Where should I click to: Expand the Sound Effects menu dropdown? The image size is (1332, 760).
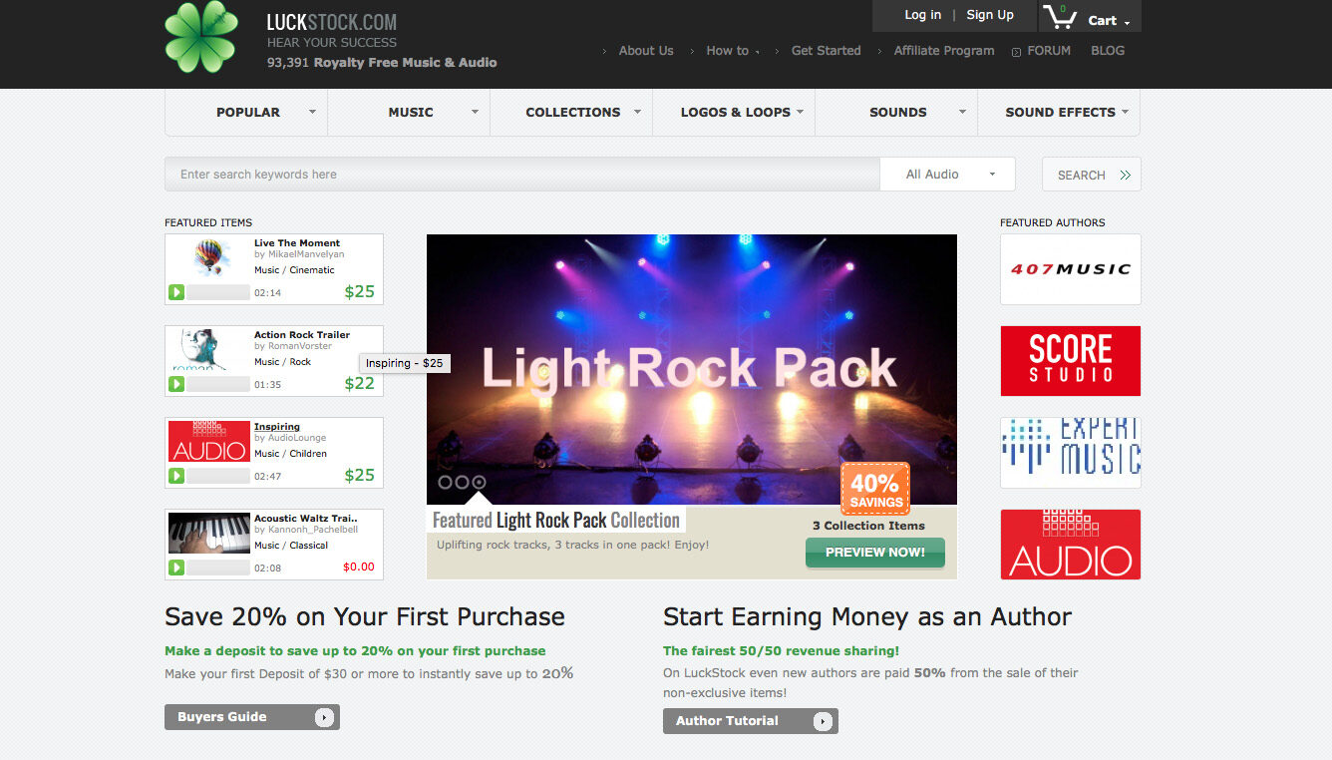pos(1125,112)
